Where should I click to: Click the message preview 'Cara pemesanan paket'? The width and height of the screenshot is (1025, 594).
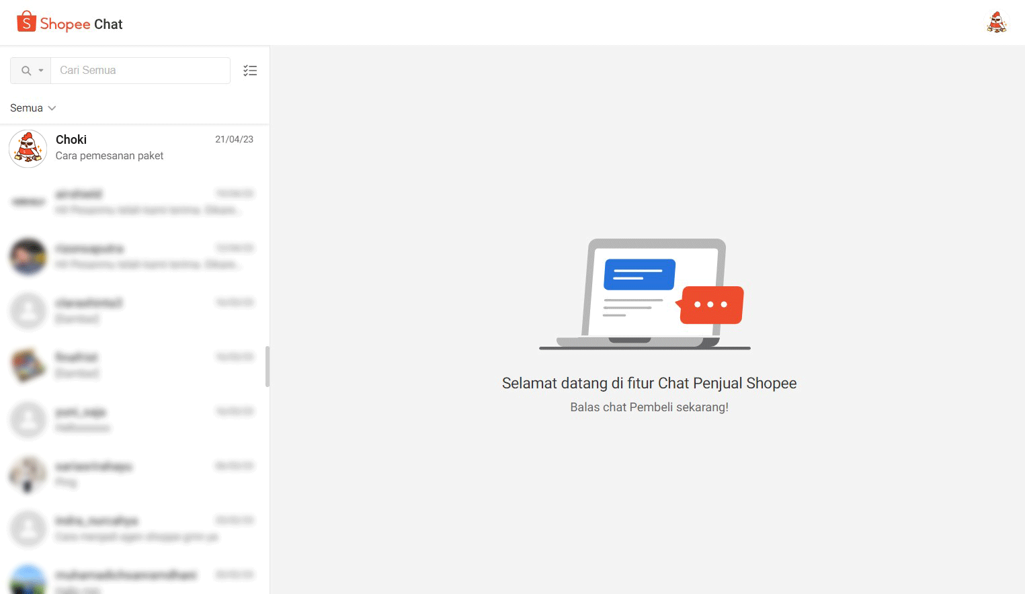pos(110,156)
